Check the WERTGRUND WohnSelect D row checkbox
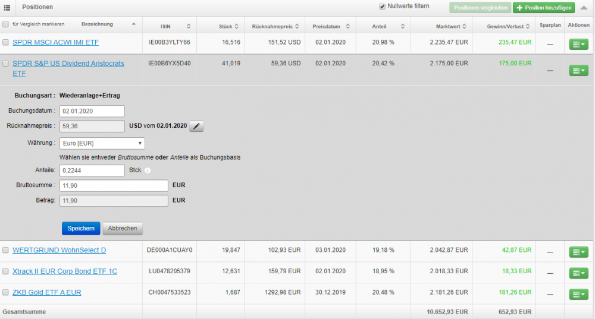595x319 pixels. point(5,250)
